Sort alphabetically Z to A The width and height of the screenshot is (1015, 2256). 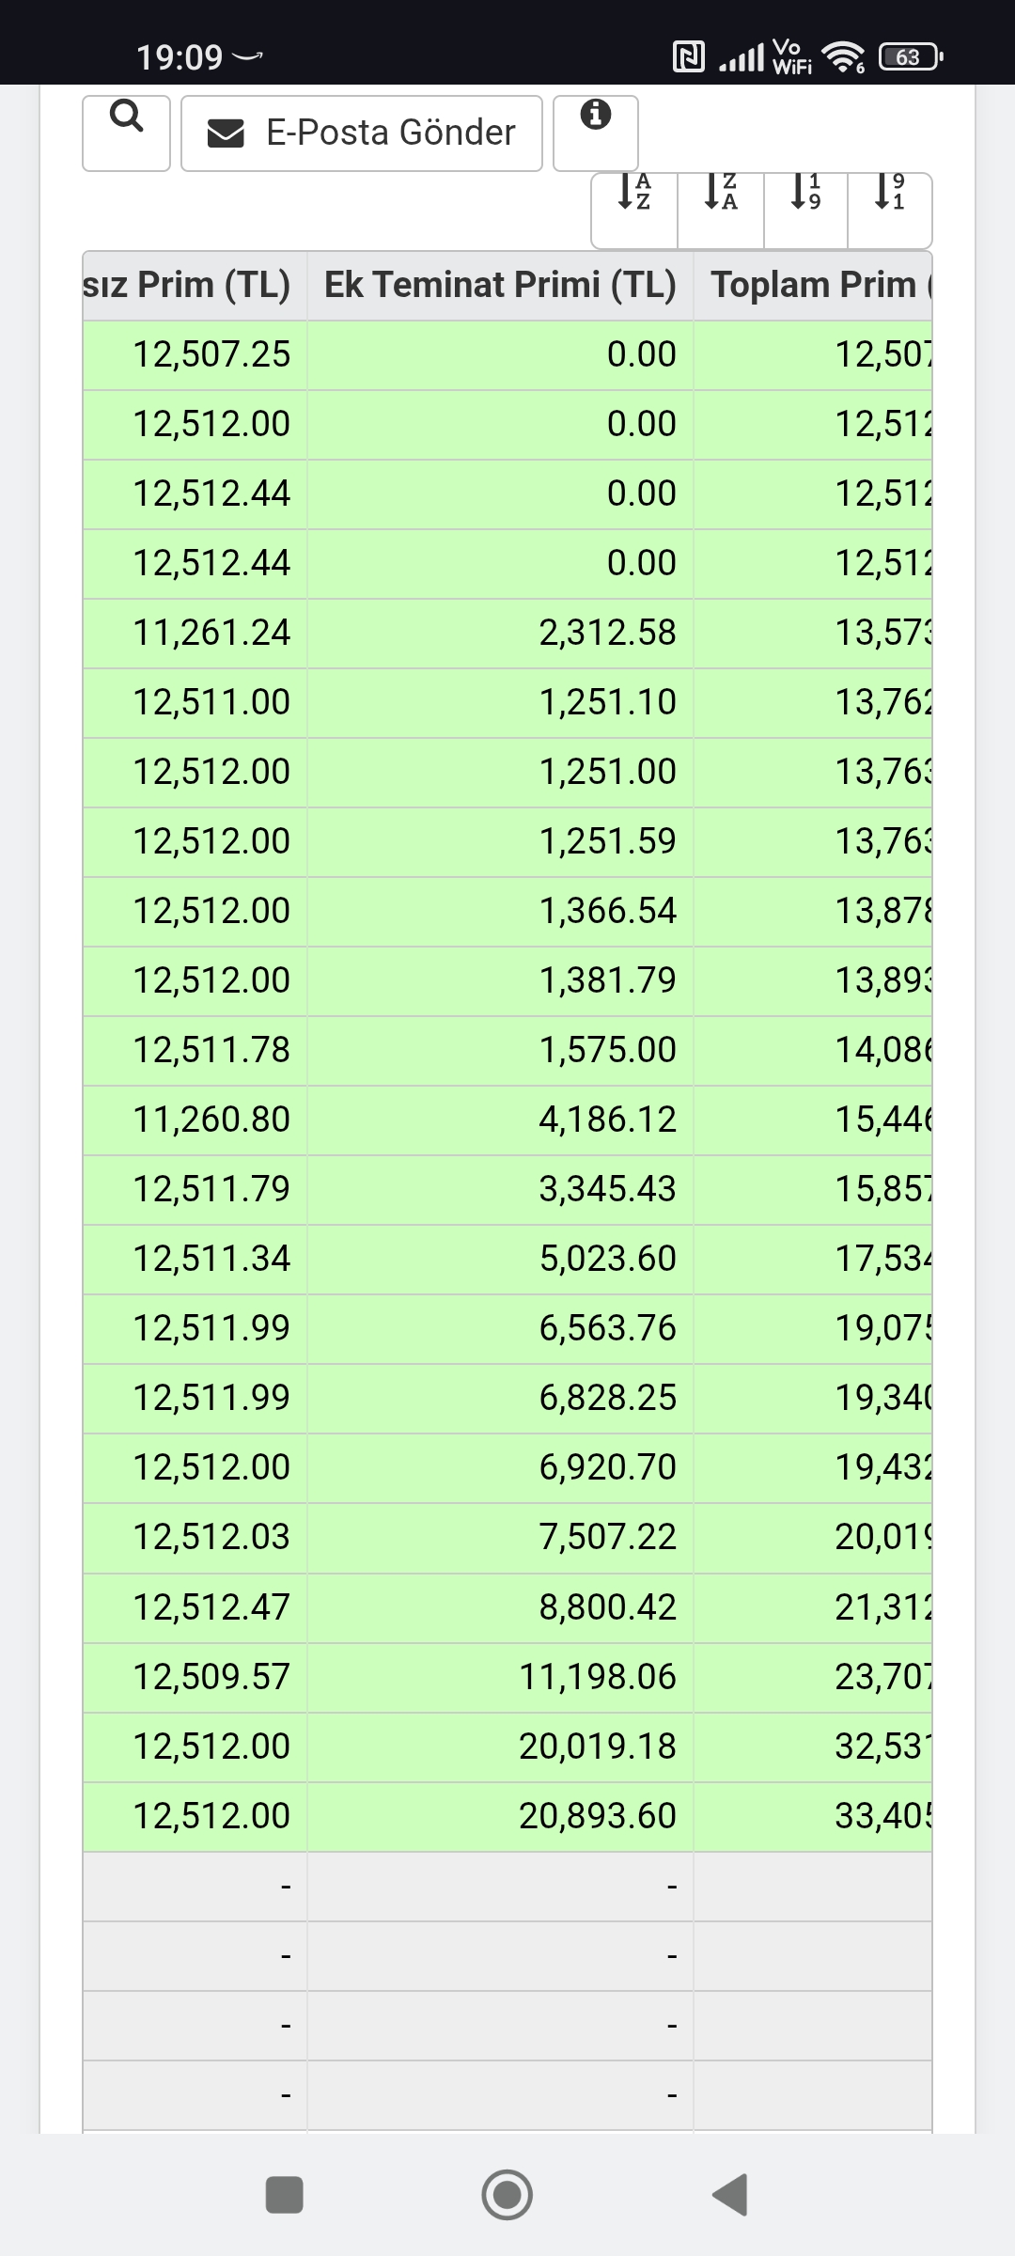point(721,211)
